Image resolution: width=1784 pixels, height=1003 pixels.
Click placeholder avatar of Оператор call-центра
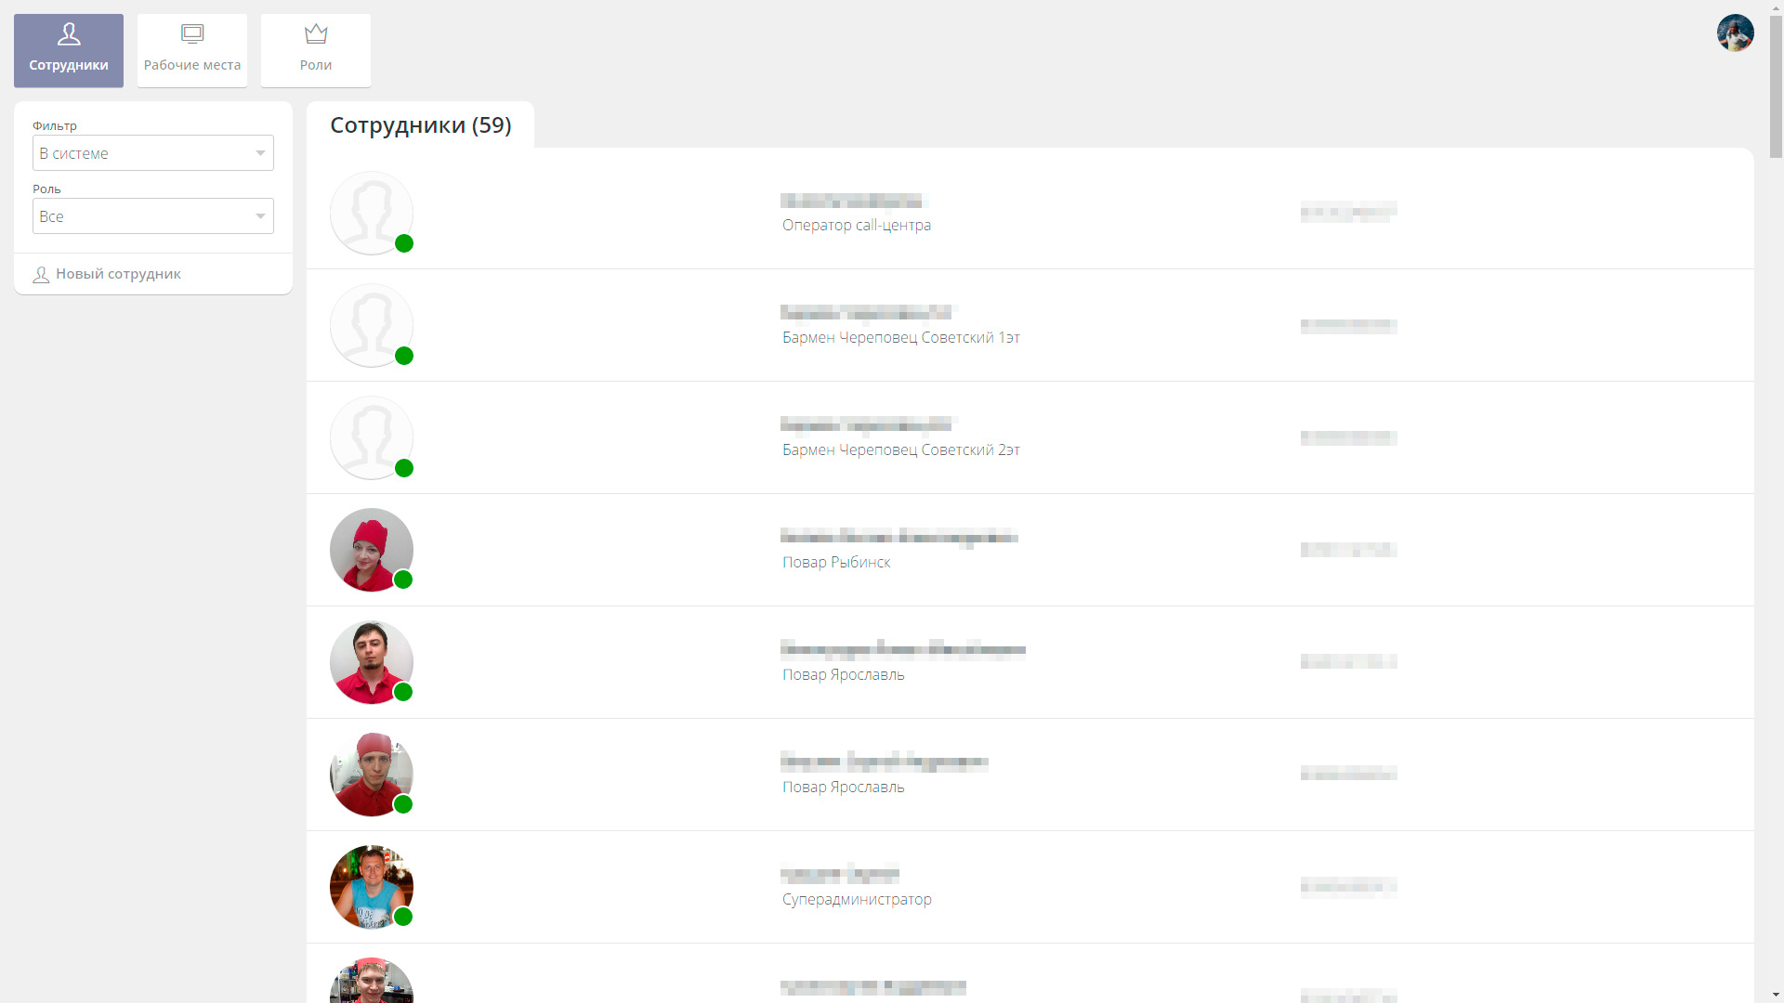tap(371, 213)
